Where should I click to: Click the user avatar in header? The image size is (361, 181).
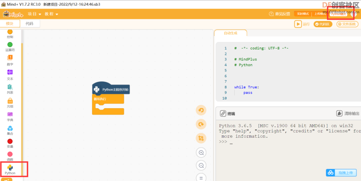(353, 14)
